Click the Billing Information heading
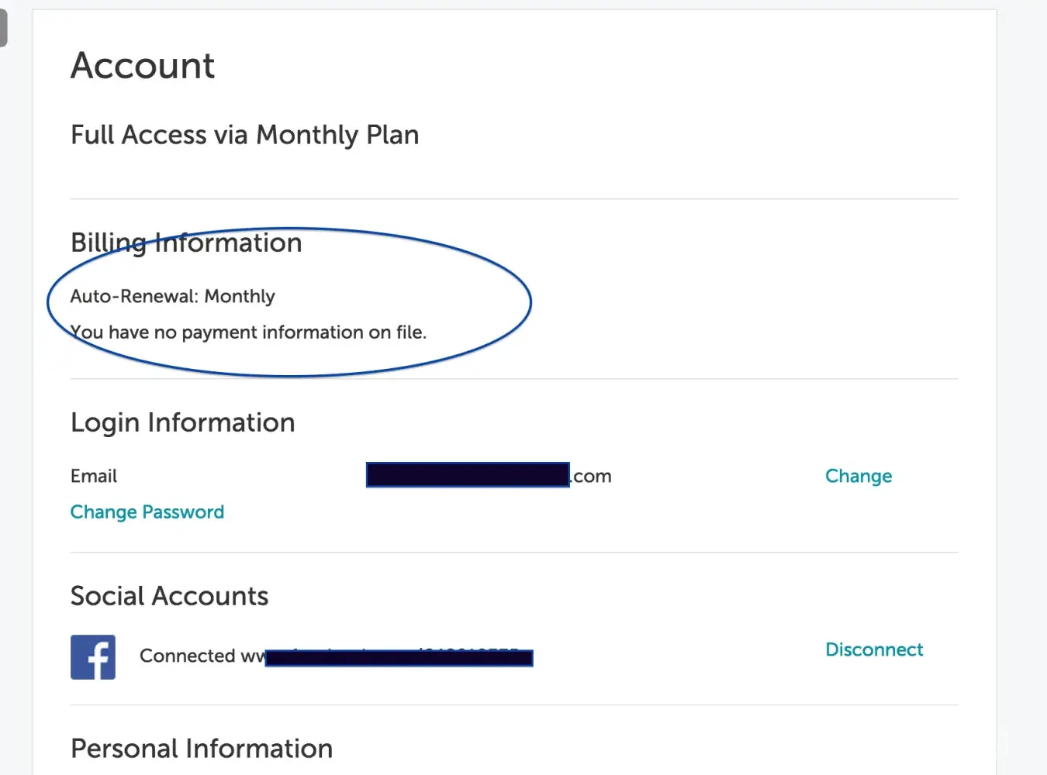 pyautogui.click(x=186, y=243)
